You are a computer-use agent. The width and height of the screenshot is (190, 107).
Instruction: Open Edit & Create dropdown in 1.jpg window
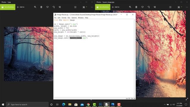coord(85,7)
